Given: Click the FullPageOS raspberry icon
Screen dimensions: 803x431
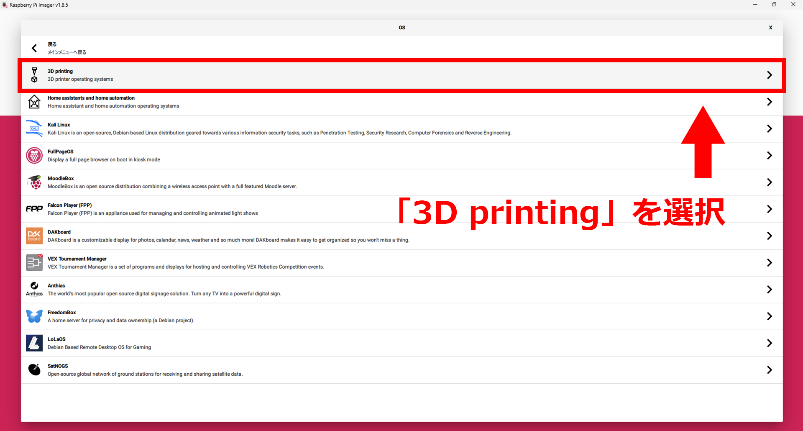Looking at the screenshot, I should 34,155.
